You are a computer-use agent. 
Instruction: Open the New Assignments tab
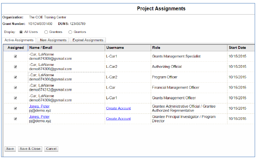click(53, 40)
